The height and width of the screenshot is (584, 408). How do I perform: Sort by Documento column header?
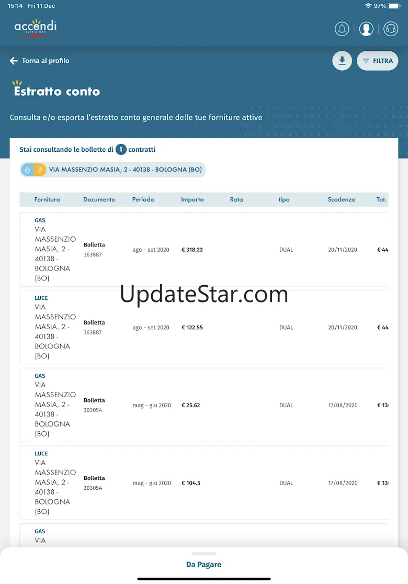pos(99,199)
